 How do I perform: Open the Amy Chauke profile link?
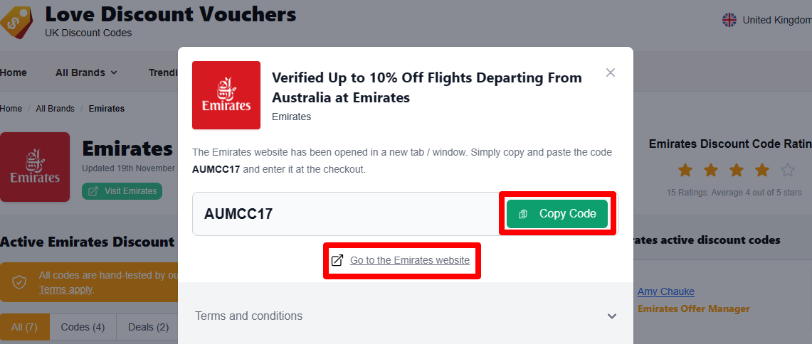point(666,291)
